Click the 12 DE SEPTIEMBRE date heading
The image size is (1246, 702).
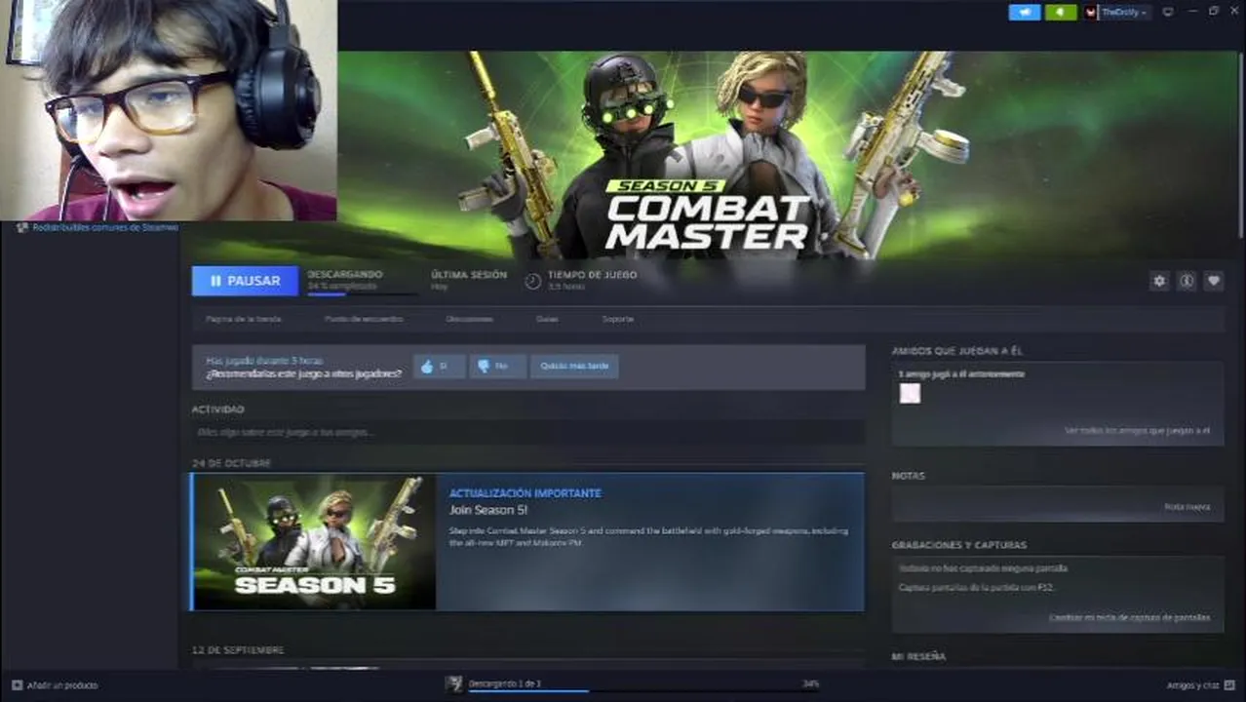[x=238, y=650]
